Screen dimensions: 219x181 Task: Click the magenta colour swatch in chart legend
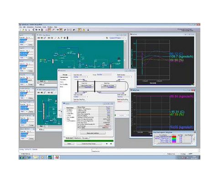tap(174, 142)
